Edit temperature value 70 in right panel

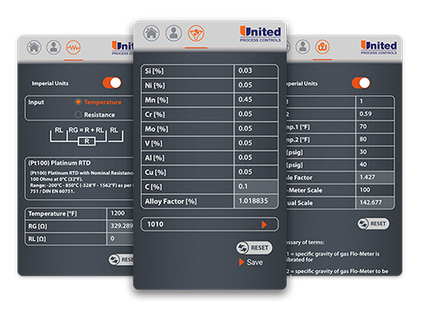point(374,126)
